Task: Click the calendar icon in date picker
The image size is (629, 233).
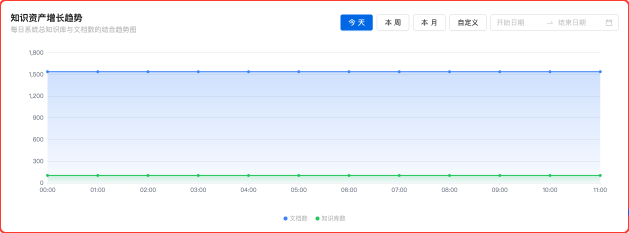Action: 608,22
